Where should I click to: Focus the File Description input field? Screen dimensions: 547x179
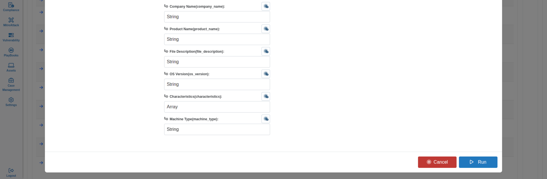(x=217, y=62)
